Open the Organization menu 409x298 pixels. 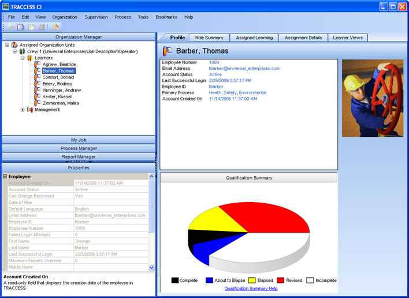[x=65, y=17]
